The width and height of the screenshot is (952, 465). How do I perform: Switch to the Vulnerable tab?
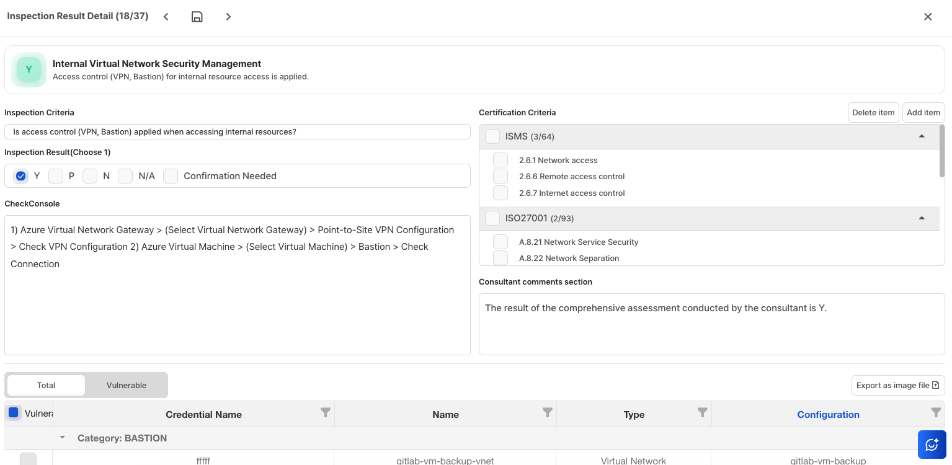coord(127,385)
